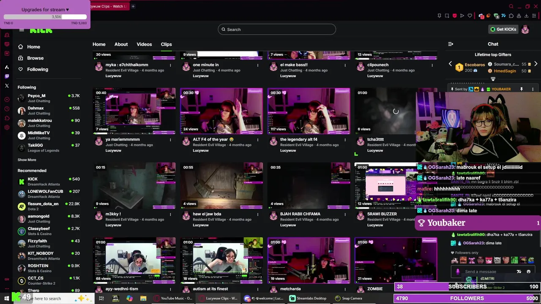Click the browser heart bookmark icon
Image resolution: width=541 pixels, height=304 pixels.
470,16
